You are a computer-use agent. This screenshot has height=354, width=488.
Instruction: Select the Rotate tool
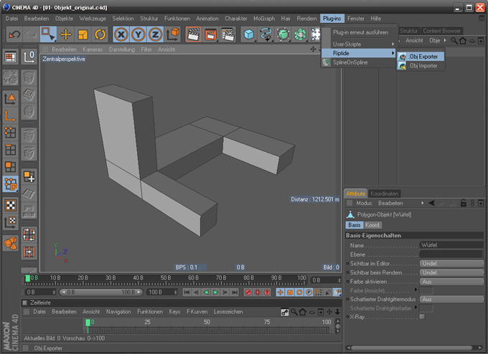(100, 34)
